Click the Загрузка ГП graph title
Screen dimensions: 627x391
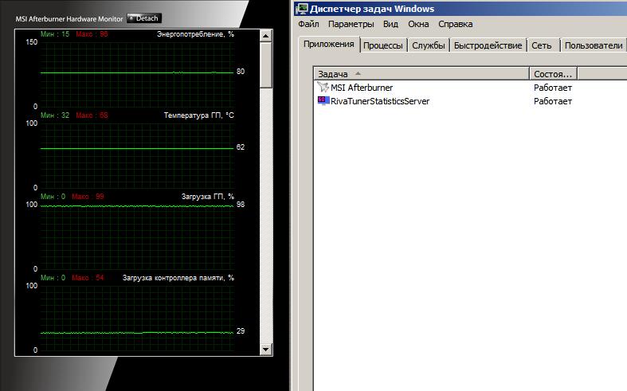tap(207, 197)
